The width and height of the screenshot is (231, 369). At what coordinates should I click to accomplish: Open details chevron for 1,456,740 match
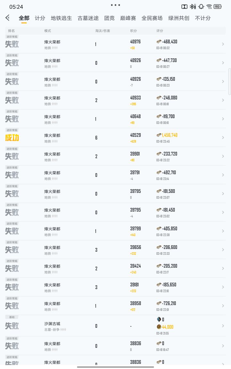[x=223, y=138]
